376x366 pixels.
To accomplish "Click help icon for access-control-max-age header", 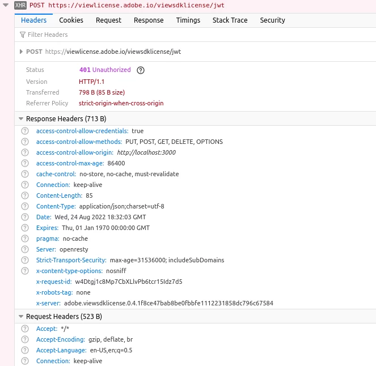I will tap(25, 163).
